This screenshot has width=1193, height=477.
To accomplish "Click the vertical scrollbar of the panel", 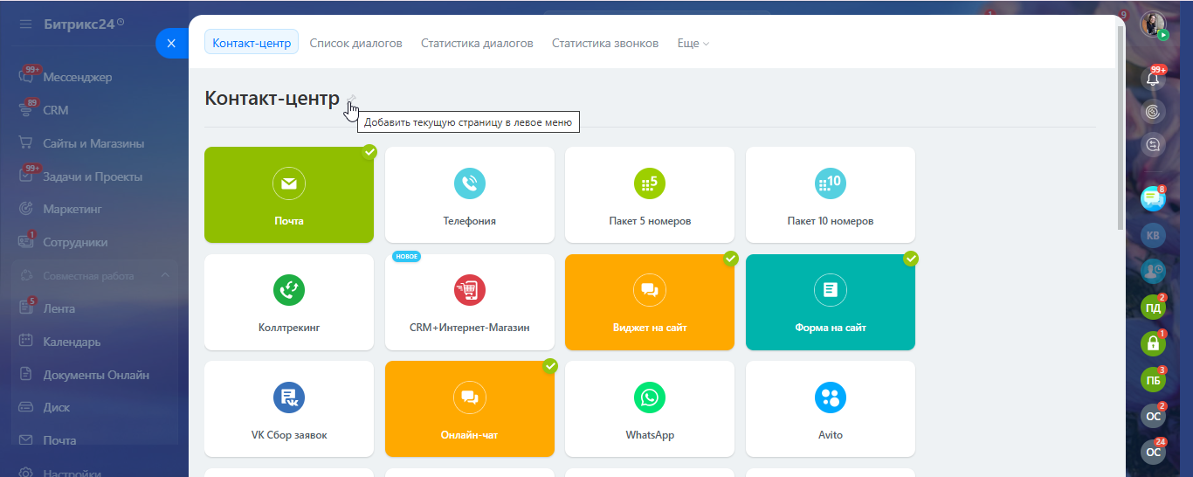I will [x=1121, y=131].
